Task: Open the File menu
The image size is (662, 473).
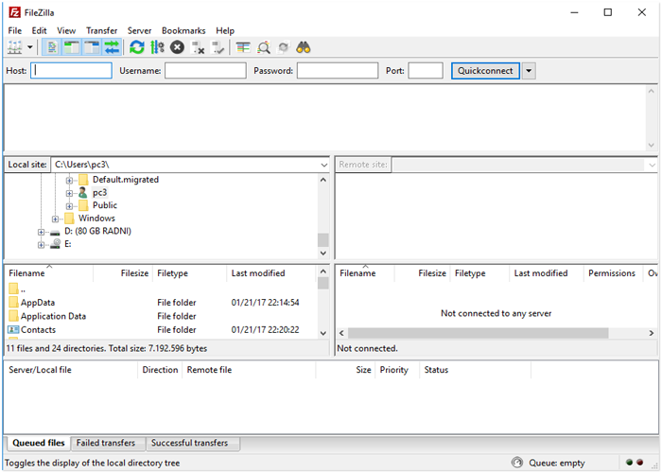Action: (15, 31)
